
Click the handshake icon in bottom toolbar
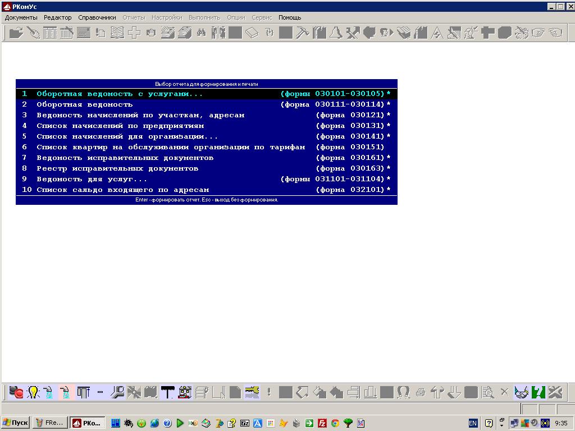(x=522, y=392)
